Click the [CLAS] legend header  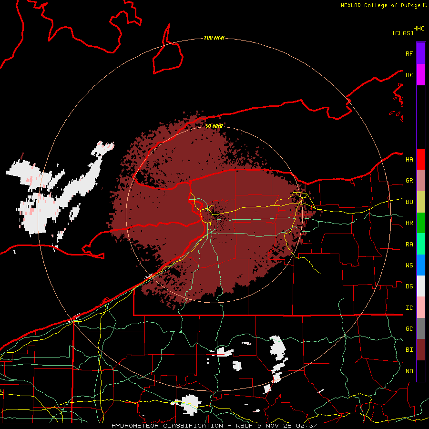tap(403, 33)
